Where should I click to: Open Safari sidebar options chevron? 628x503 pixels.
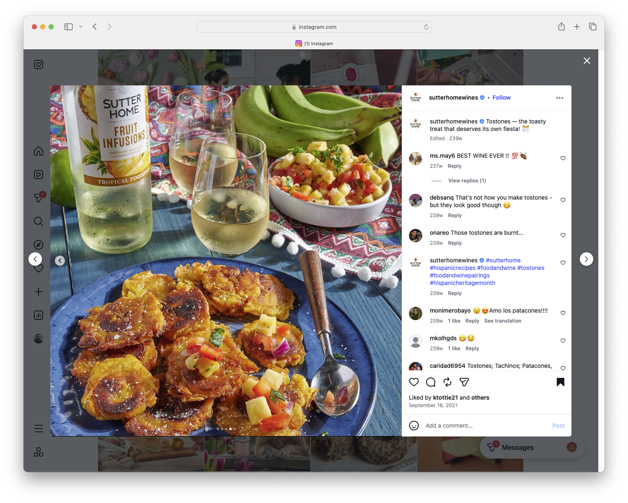point(81,26)
